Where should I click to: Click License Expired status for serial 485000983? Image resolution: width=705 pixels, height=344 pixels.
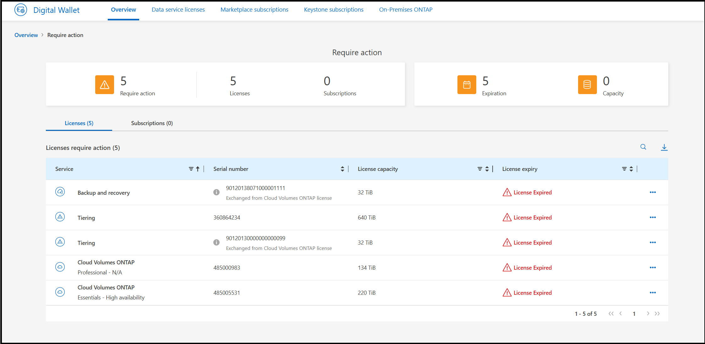(533, 268)
